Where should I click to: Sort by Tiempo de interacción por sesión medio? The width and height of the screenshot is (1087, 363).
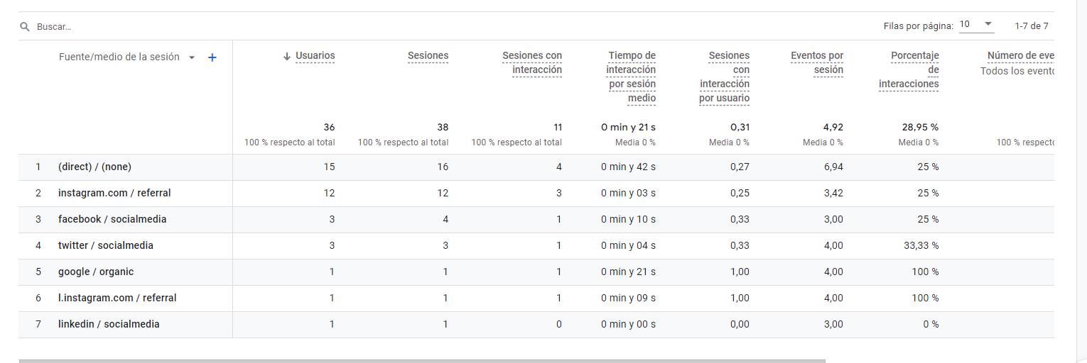click(631, 77)
